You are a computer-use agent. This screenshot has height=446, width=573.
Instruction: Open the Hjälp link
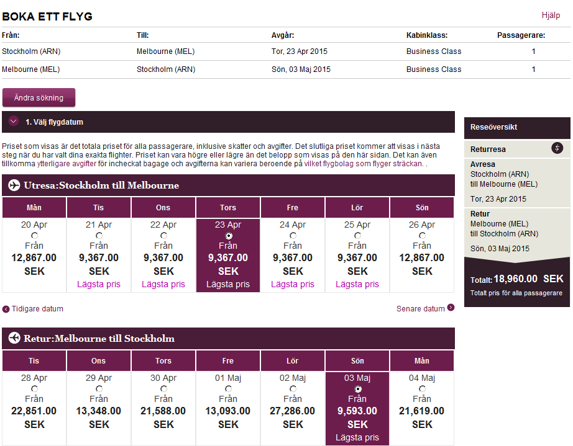tap(551, 16)
